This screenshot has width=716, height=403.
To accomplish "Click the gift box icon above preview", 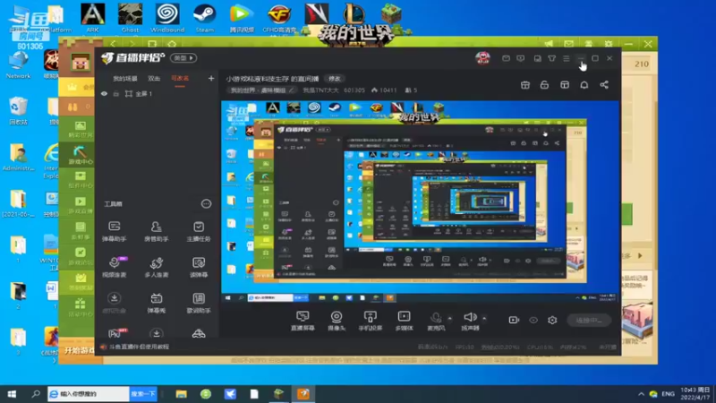I will [525, 85].
